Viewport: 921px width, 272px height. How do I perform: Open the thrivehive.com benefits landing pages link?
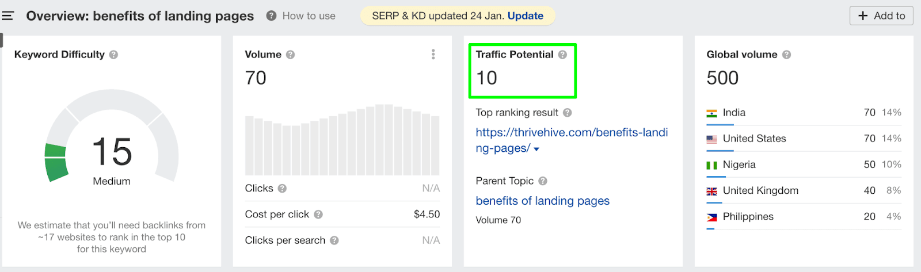point(571,133)
